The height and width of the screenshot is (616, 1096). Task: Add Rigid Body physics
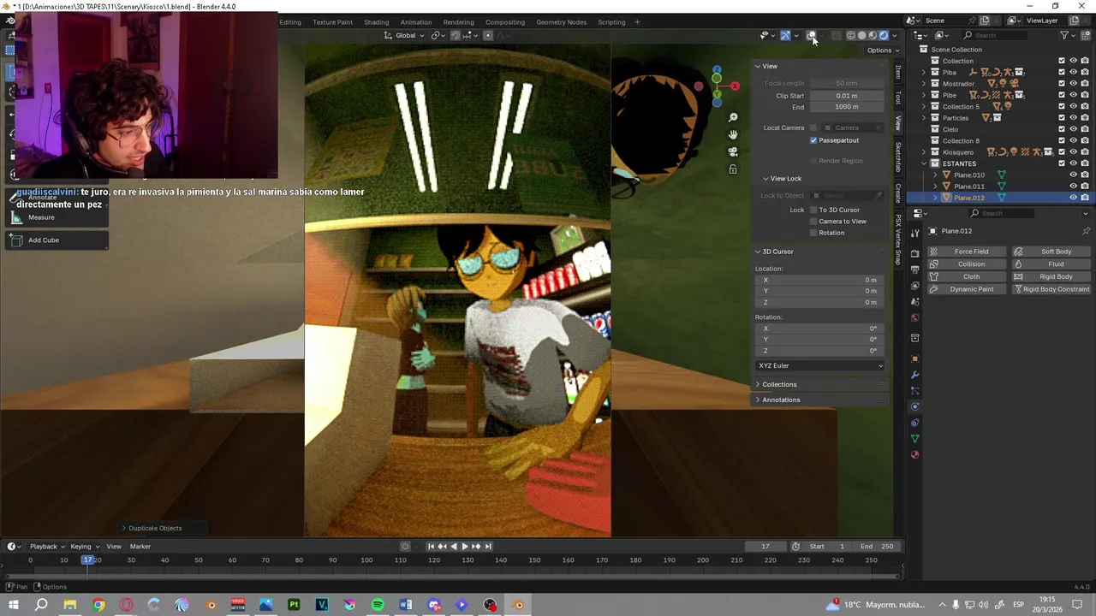(x=1051, y=276)
